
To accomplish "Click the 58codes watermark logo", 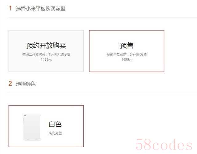I will 164,144.
